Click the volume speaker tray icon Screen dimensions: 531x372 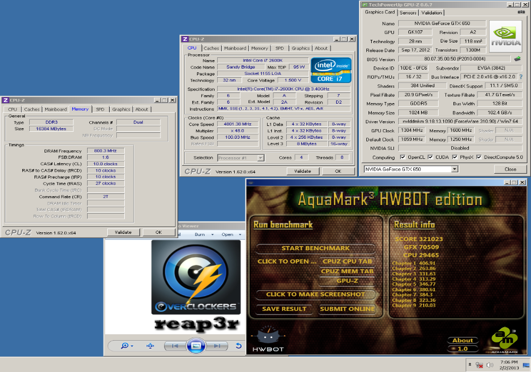pos(490,365)
